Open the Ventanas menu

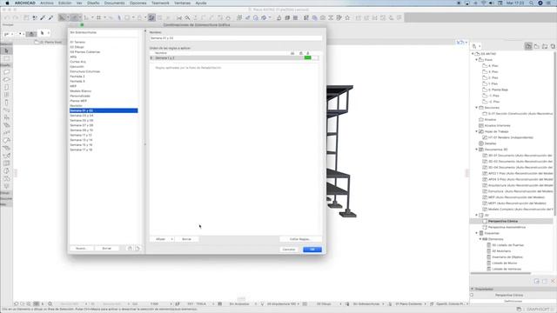pyautogui.click(x=182, y=3)
